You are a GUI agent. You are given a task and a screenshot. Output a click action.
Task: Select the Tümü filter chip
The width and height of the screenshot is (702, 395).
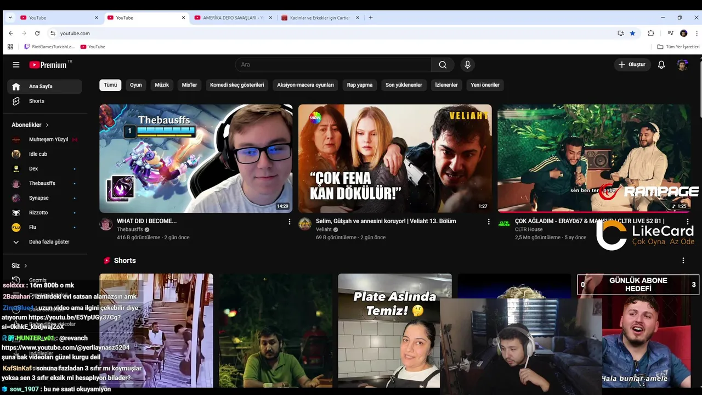coord(110,85)
